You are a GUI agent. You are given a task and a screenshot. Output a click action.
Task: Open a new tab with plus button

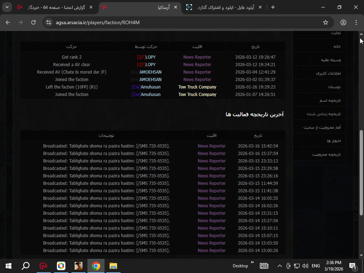click(x=273, y=7)
